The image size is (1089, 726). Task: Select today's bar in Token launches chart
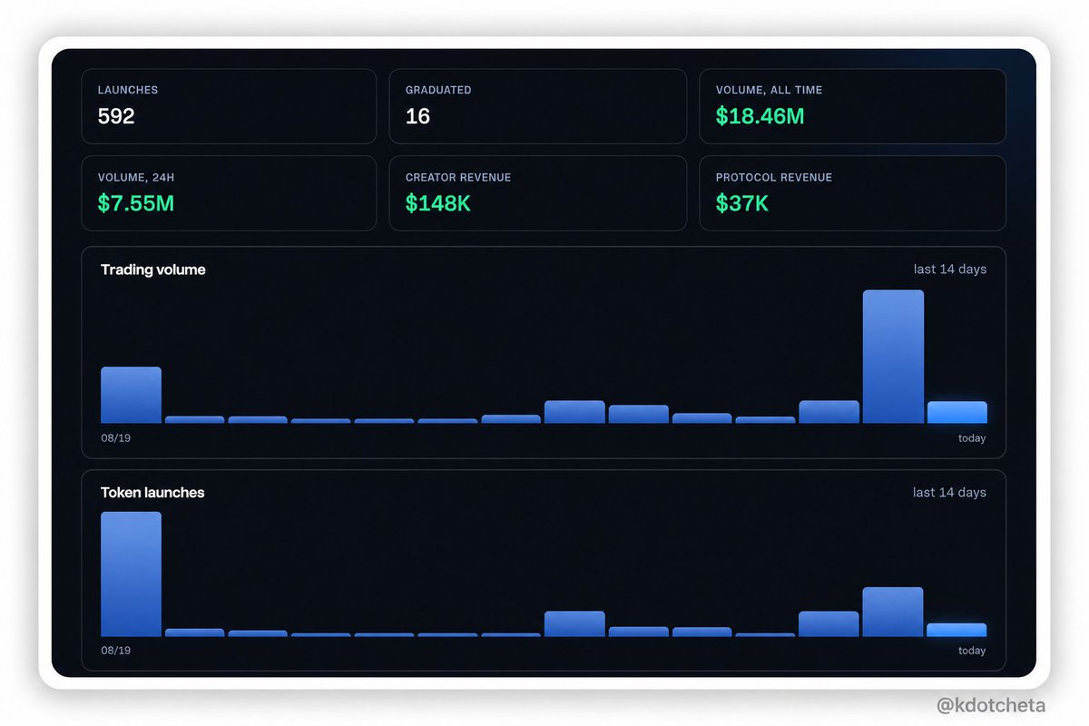point(957,630)
